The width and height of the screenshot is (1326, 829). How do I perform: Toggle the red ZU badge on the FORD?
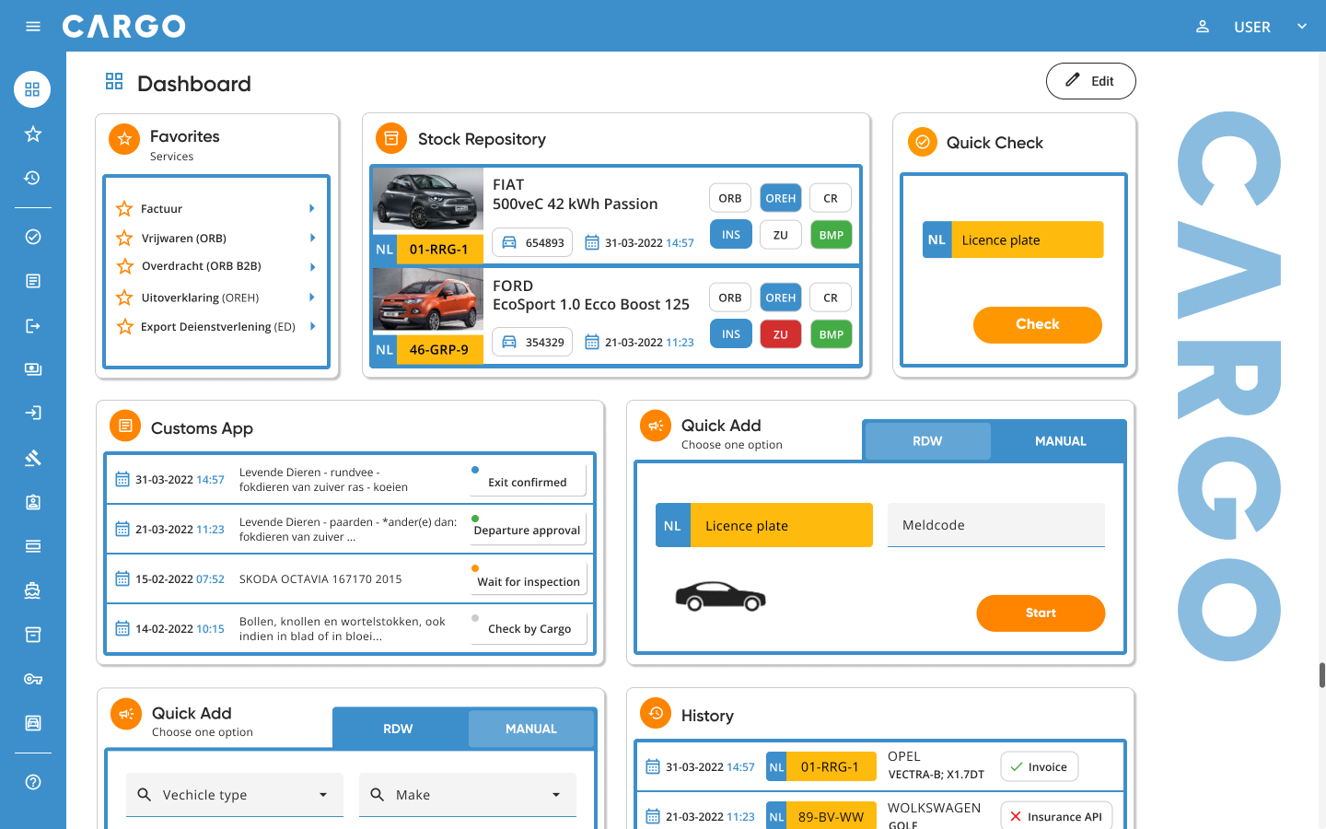point(780,333)
